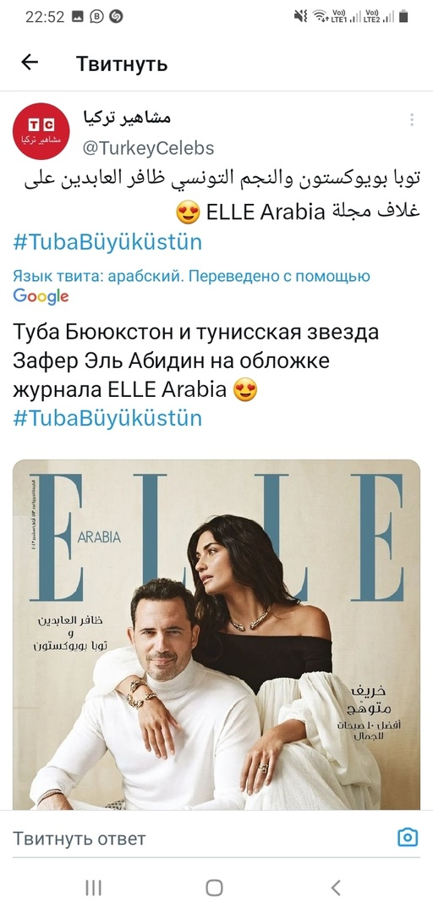Viewport: 433px width, 914px height.
Task: Open #TubaBüyüküstün hashtag in original tweet
Action: pos(107,242)
